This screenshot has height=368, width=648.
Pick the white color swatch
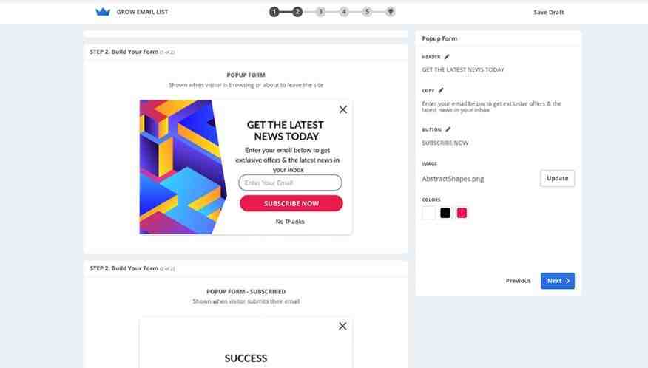click(428, 213)
